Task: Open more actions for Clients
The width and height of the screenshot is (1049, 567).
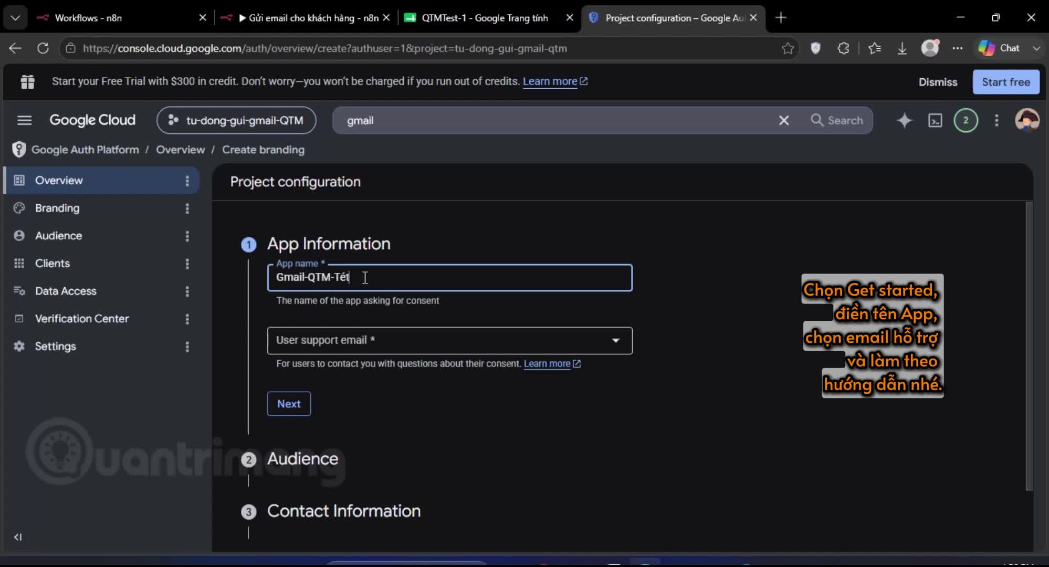Action: coord(187,264)
